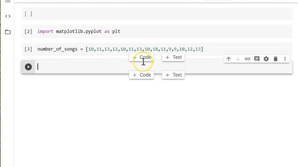Click the [2] execution count indicator

coord(28,32)
